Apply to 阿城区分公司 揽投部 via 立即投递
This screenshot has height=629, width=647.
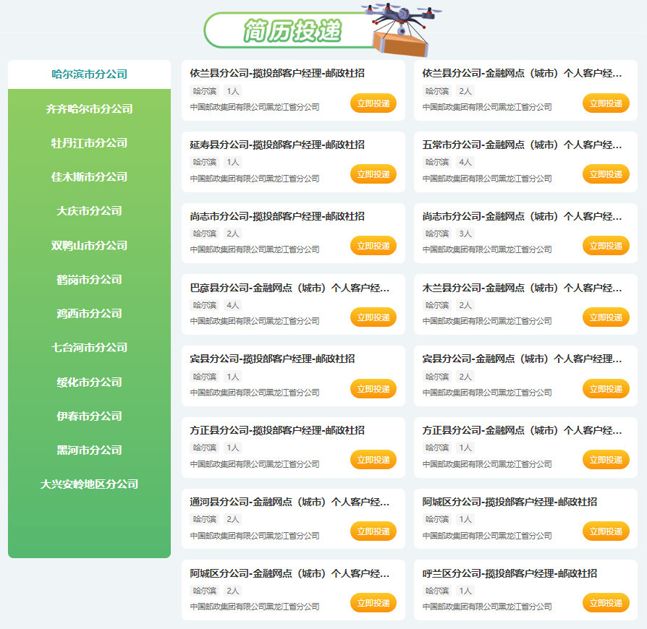click(606, 531)
